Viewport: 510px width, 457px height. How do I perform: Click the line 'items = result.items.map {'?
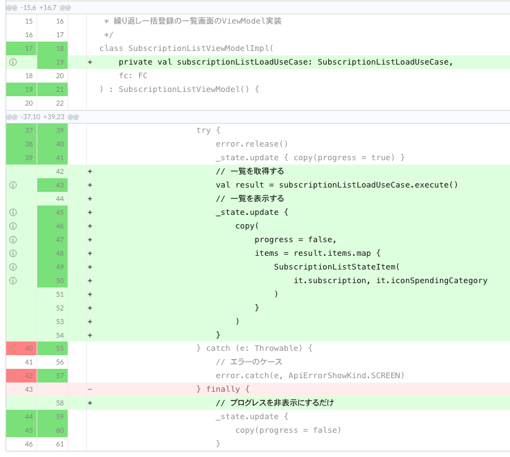click(x=318, y=253)
